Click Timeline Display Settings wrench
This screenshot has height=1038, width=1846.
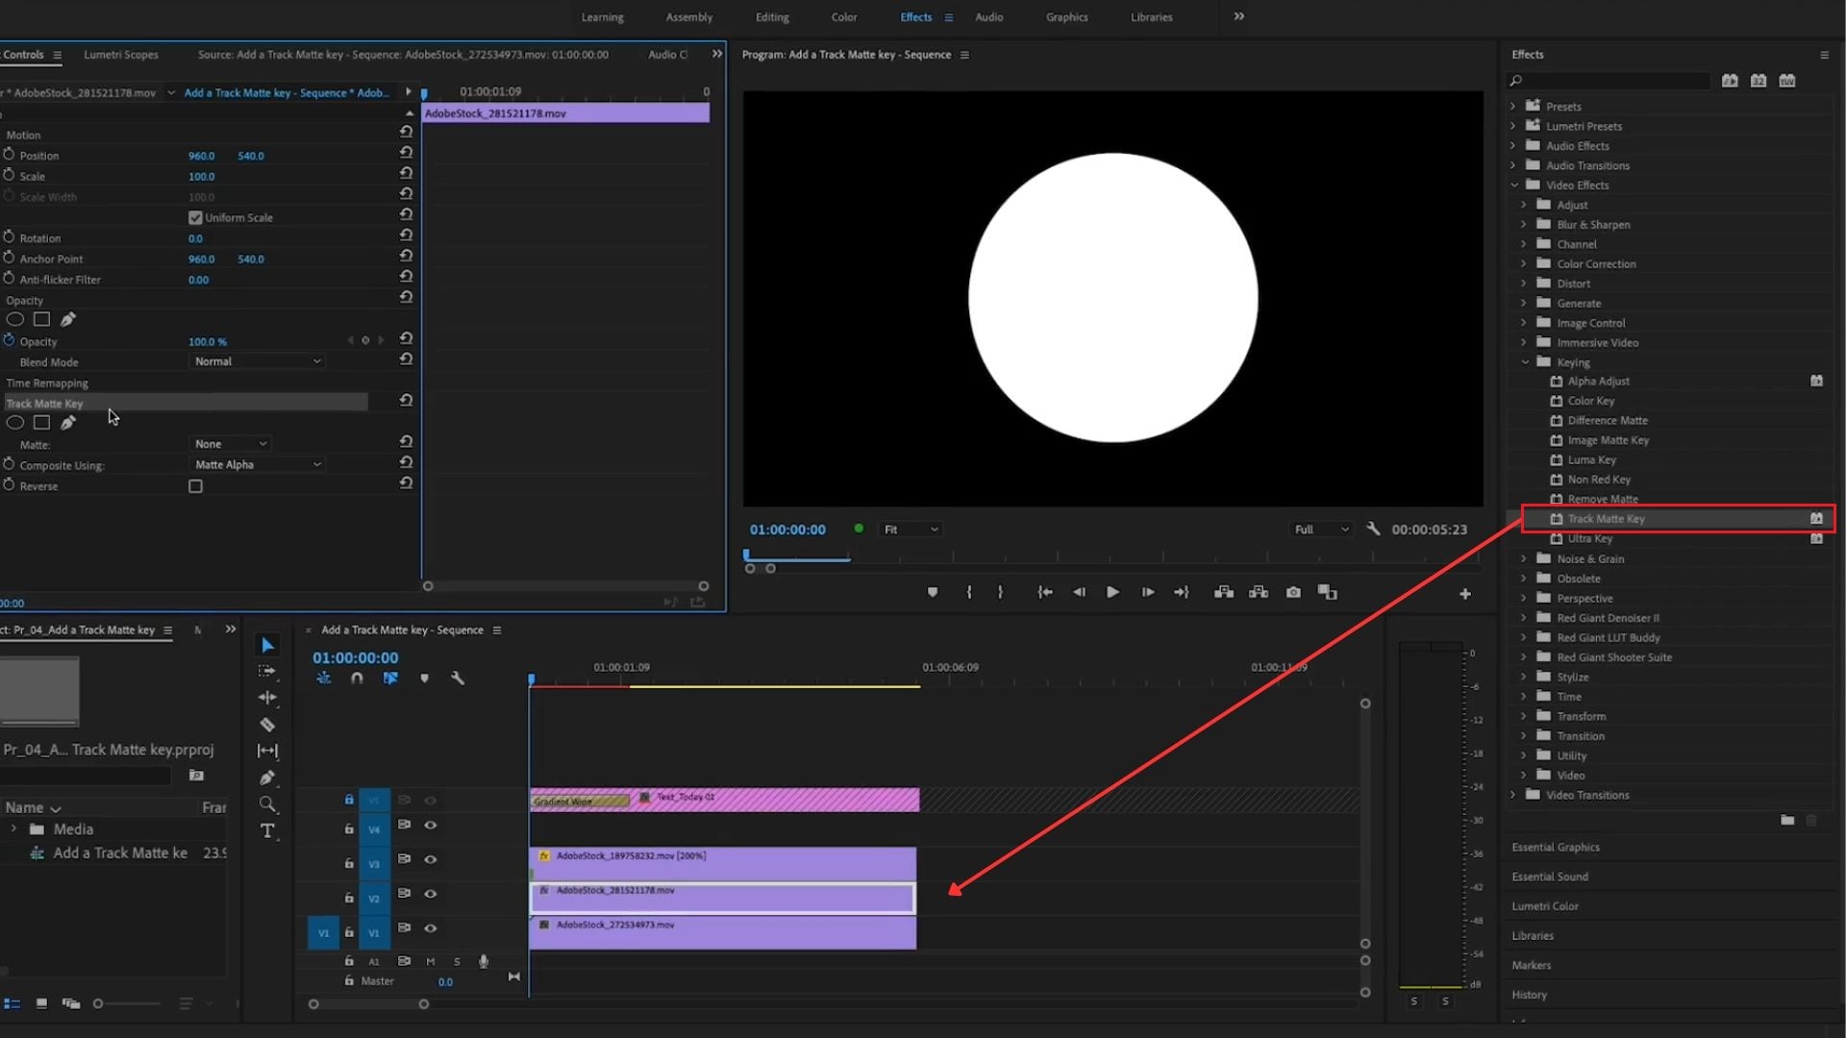click(458, 679)
